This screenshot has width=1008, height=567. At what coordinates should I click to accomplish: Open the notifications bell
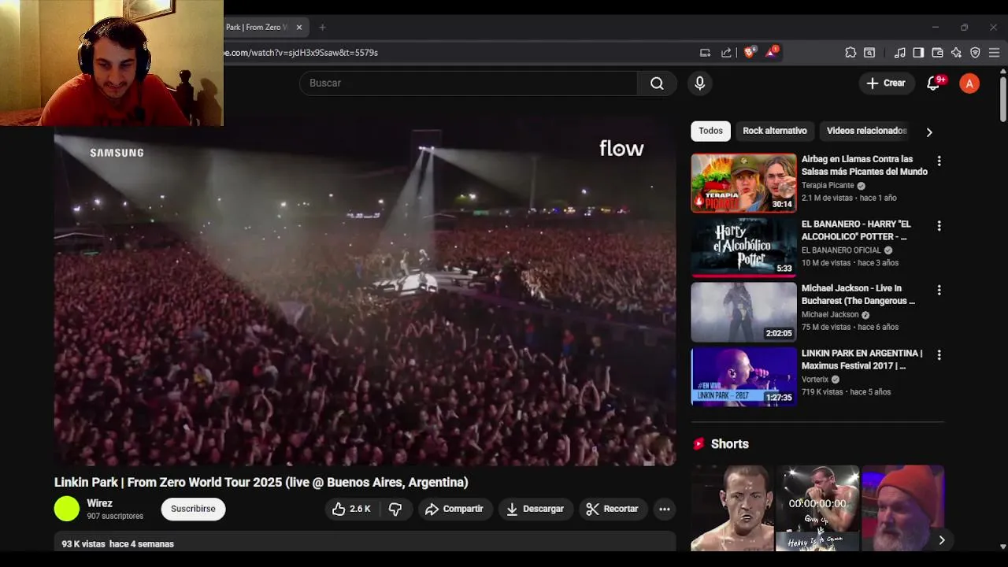tap(933, 83)
